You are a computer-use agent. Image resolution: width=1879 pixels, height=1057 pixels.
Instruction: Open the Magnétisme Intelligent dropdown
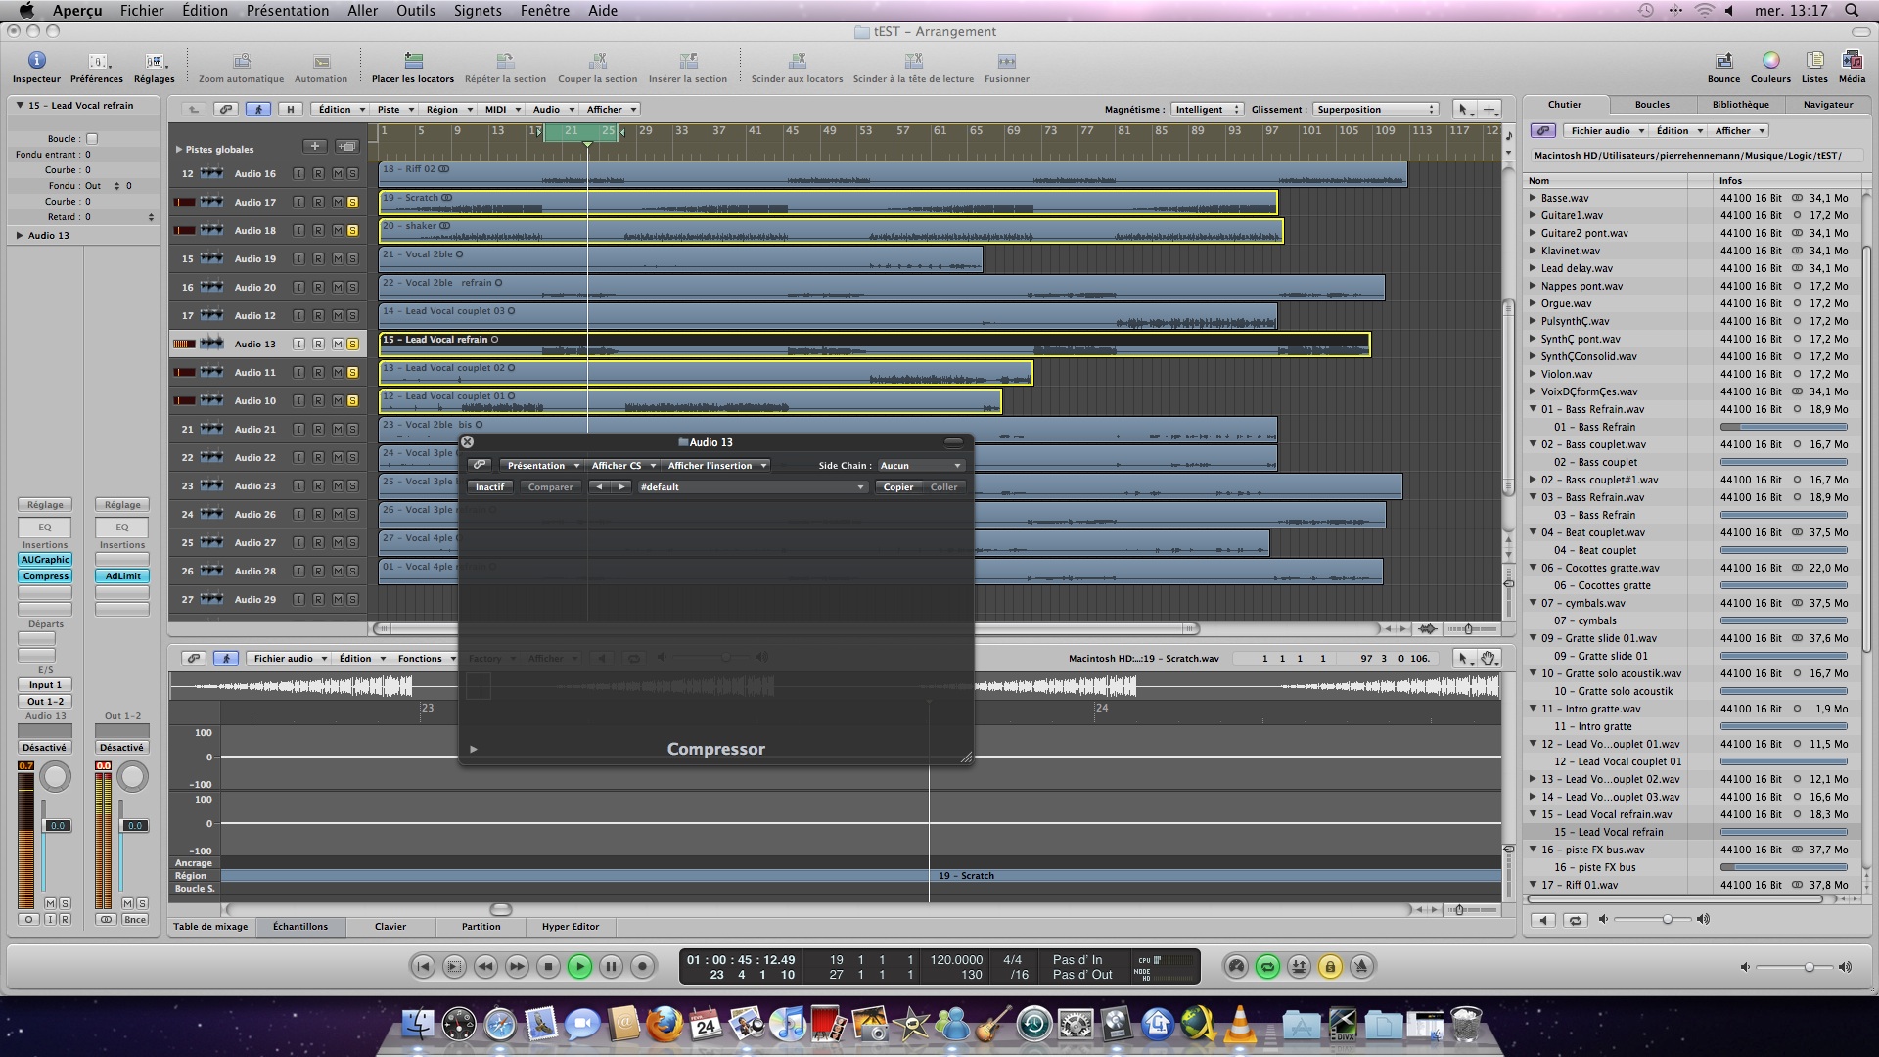coord(1207,110)
